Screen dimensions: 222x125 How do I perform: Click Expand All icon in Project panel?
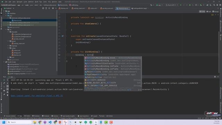click(x=46, y=8)
